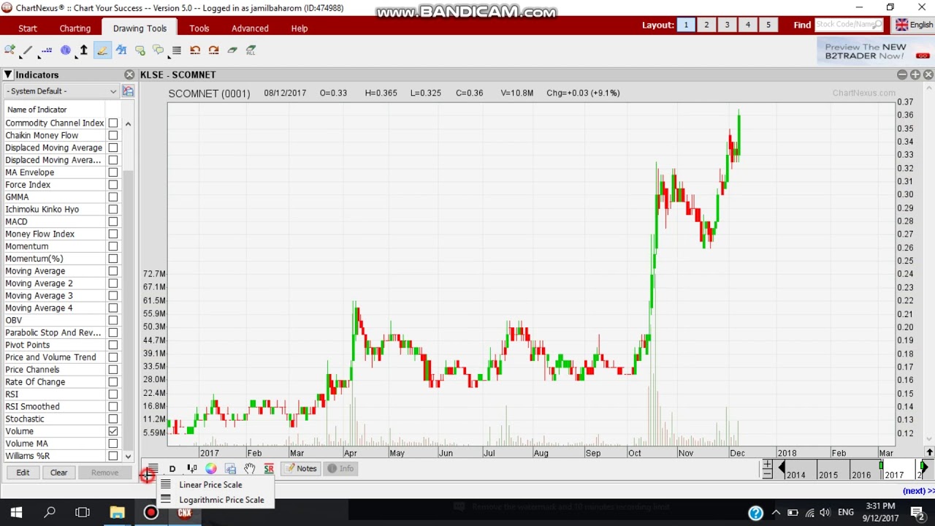Open the System Default template dropdown
The width and height of the screenshot is (935, 526).
point(61,91)
